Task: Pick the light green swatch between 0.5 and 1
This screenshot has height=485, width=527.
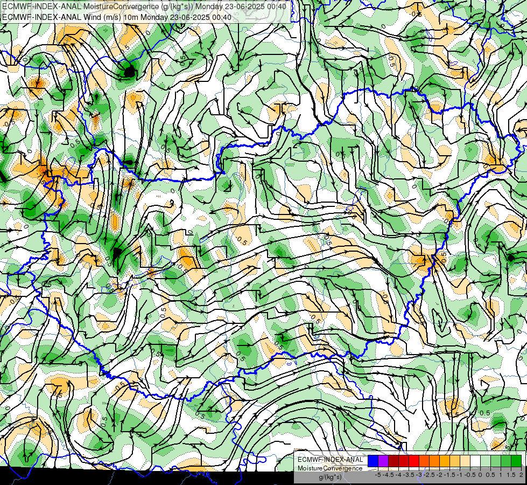Action: 496,461
